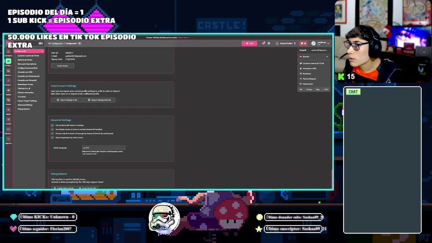Click the coin balance badge showing 25
432x243 pixels.
(x=303, y=43)
